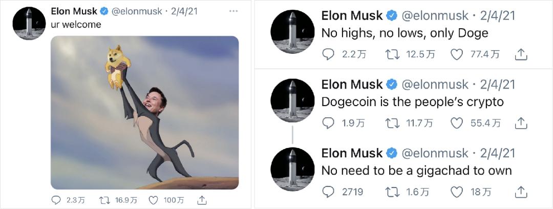Viewport: 553px width, 209px height.
Task: Share the 'Dogecoin is the people's crypto' tweet
Action: [520, 123]
